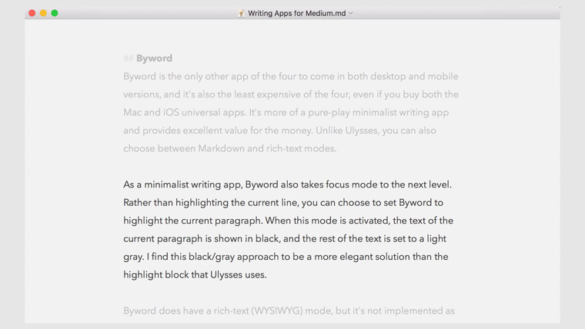Viewport: 585px width, 329px height.
Task: Open the title dropdown chevron next to Medium.md
Action: click(351, 13)
